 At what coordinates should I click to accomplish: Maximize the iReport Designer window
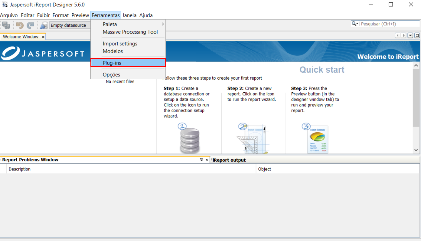(390, 5)
